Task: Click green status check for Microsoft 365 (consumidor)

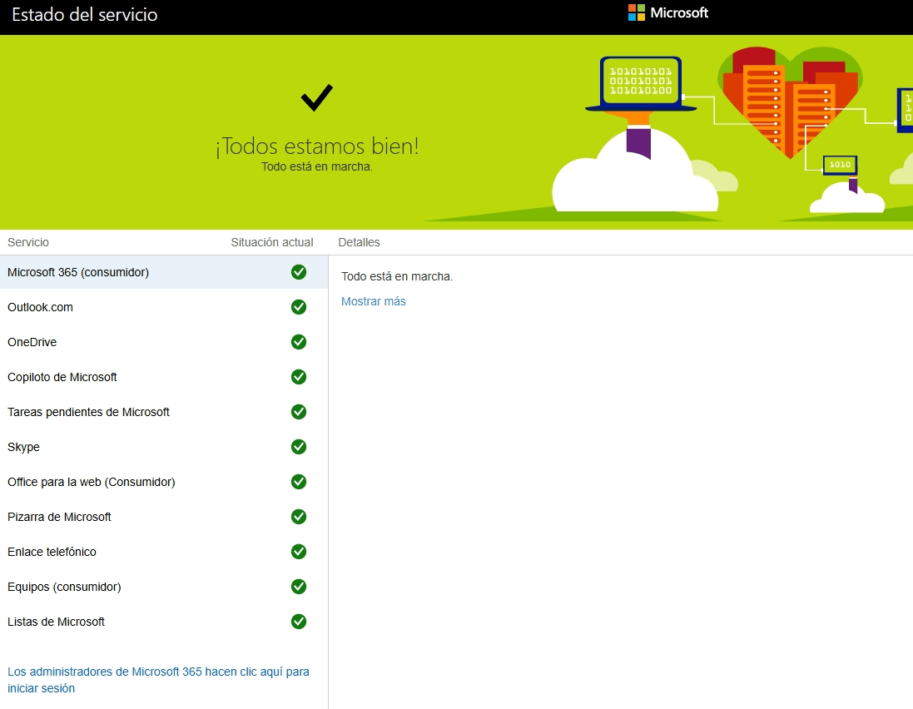Action: 299,272
